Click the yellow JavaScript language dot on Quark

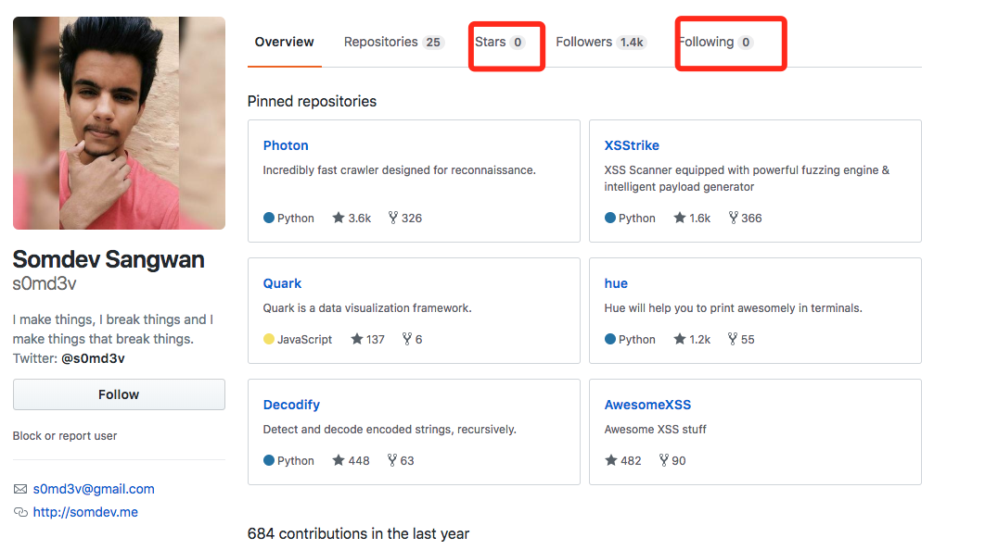269,340
